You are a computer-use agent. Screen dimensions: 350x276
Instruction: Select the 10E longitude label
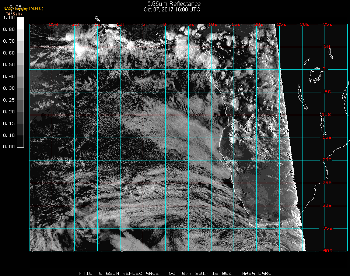coord(213,24)
